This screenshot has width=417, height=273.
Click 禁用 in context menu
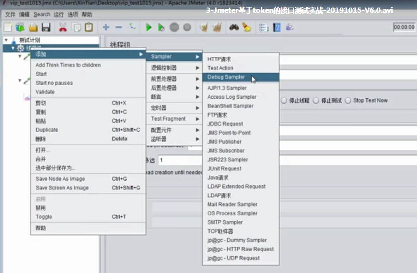88,208
